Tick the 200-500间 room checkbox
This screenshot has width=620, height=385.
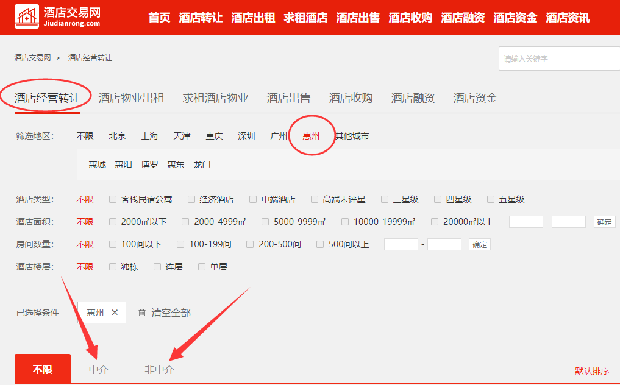[x=250, y=244]
